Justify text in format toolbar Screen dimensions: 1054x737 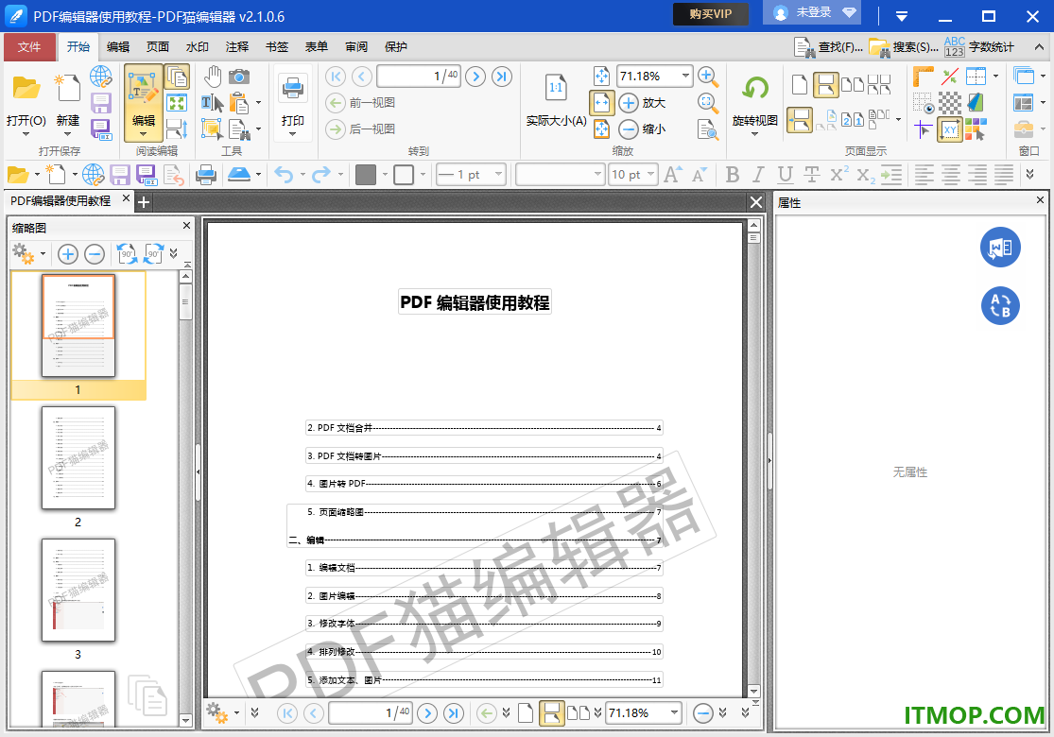pos(1004,175)
